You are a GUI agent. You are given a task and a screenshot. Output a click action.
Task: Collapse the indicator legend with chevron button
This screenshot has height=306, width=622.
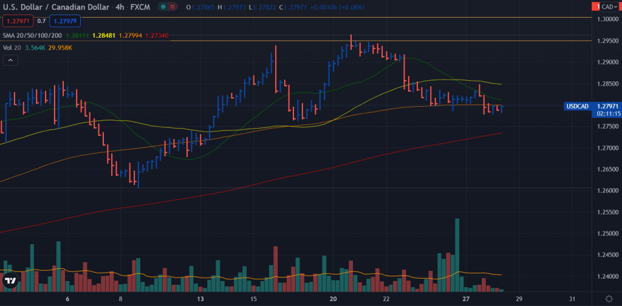(x=10, y=60)
